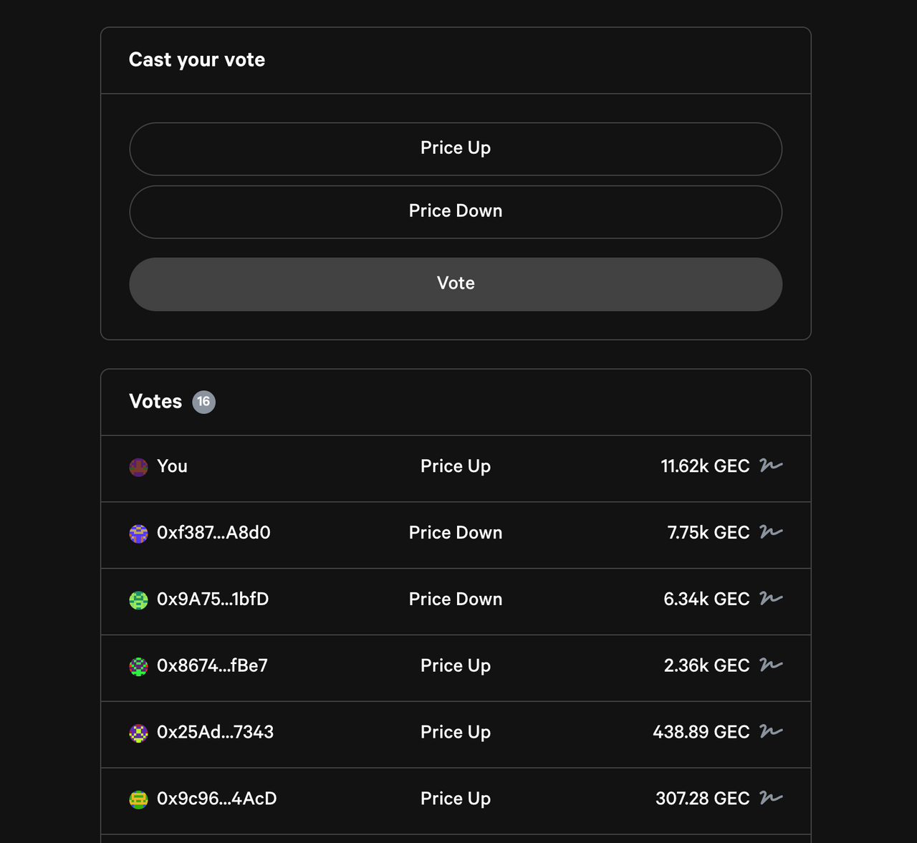
Task: Open signature icon beside 7.75k GEC
Action: 771,532
